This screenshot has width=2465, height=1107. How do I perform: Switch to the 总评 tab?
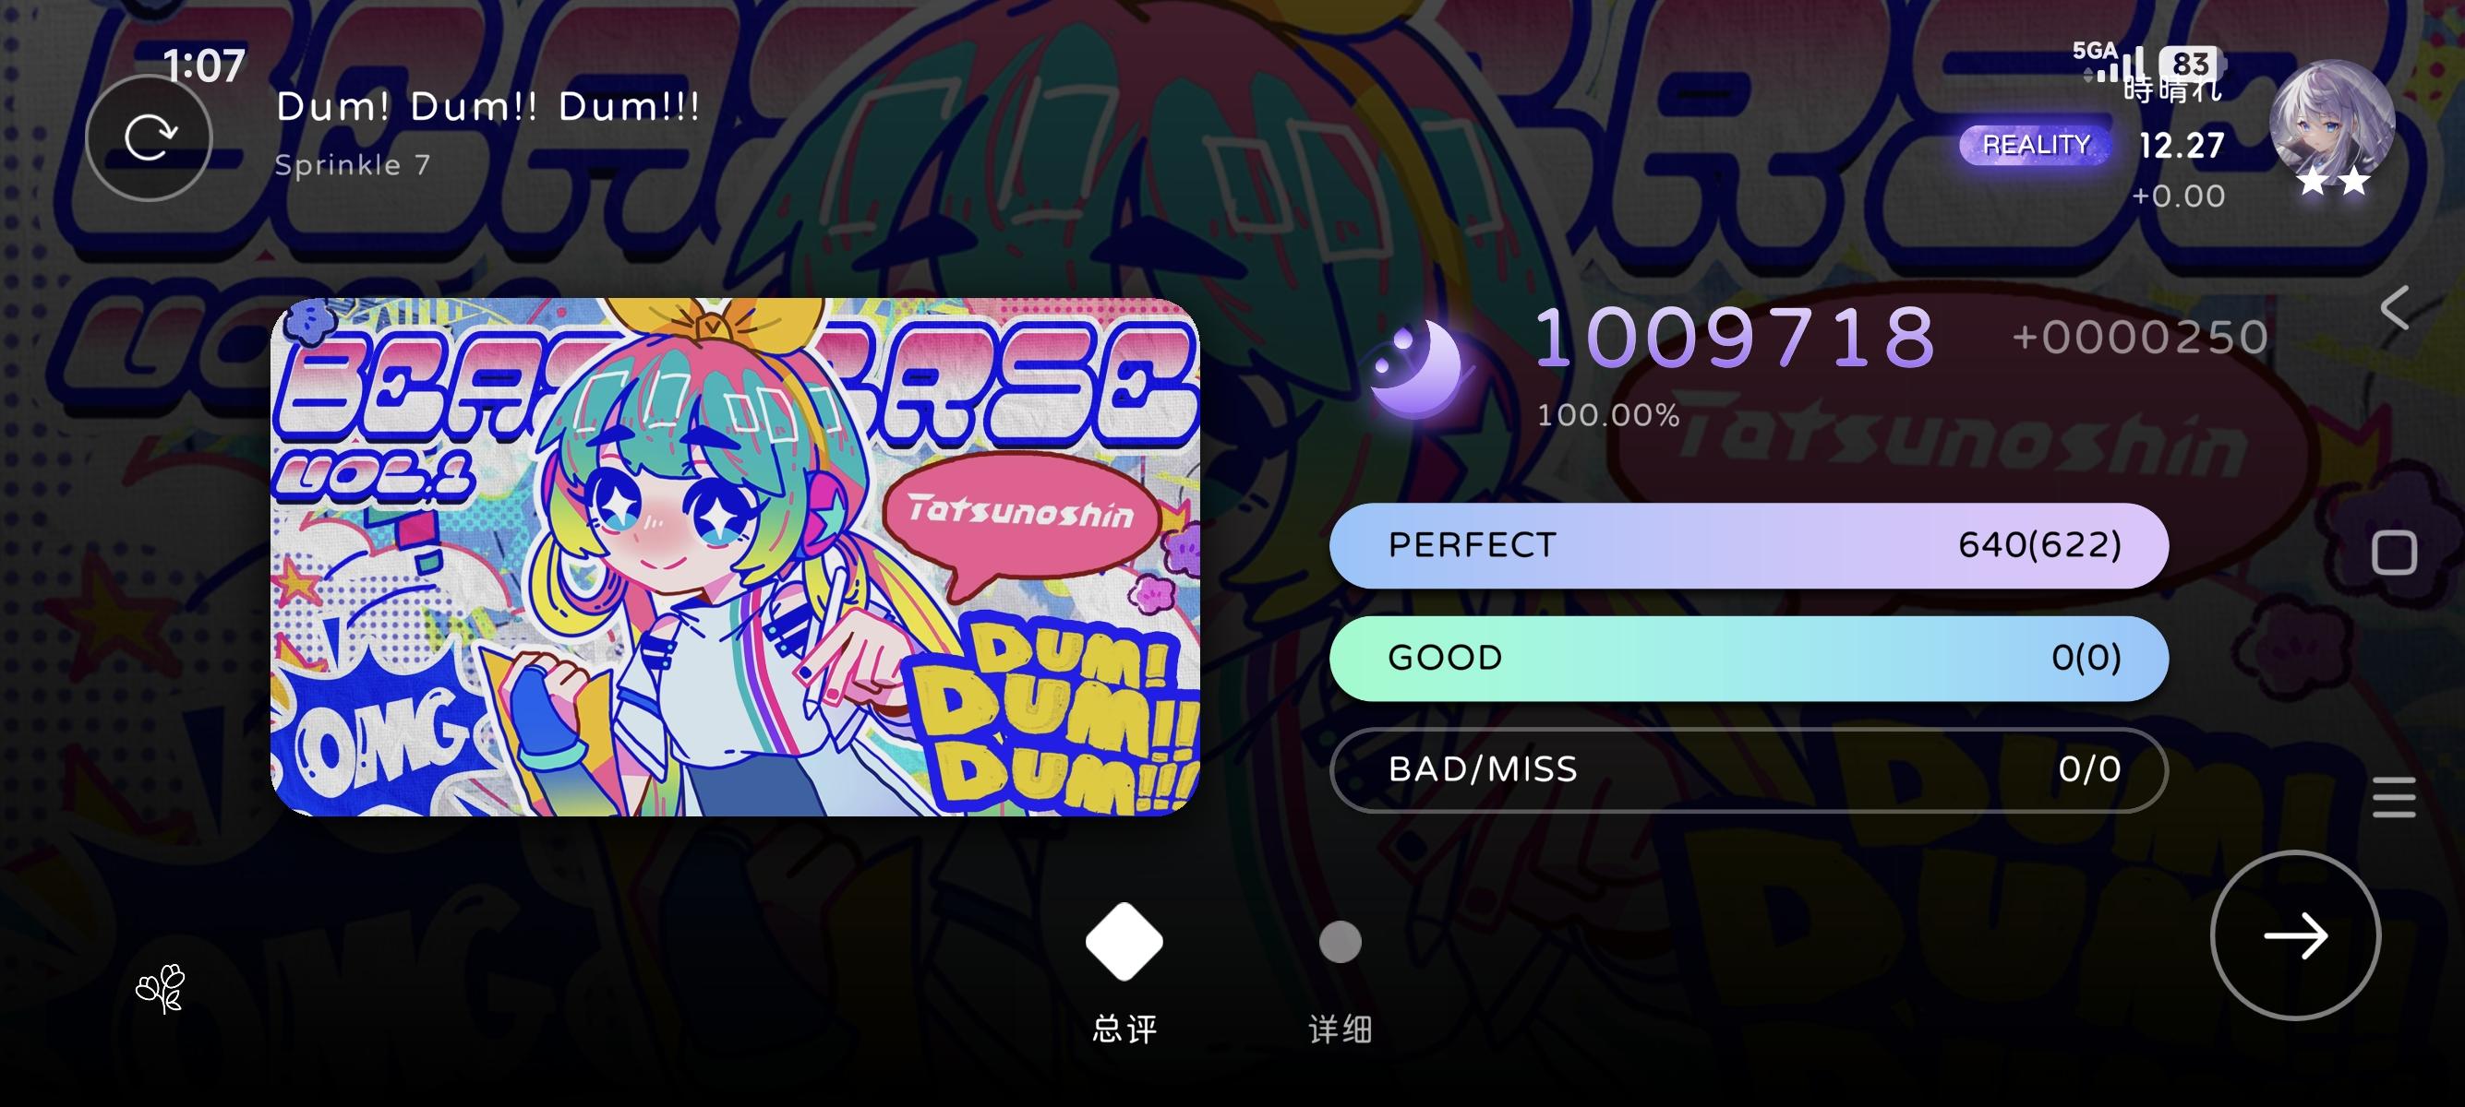[1124, 1030]
